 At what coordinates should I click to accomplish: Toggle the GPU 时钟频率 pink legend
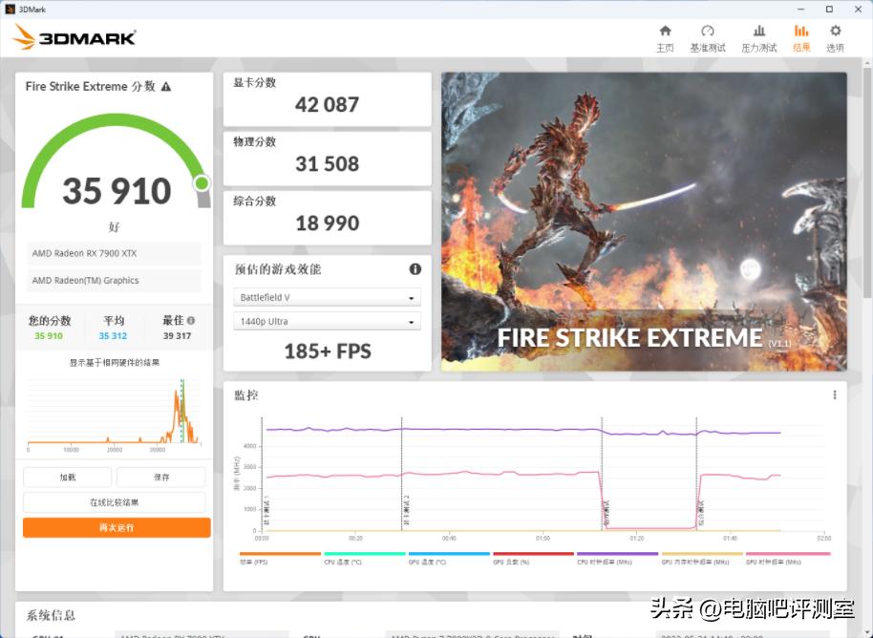788,558
